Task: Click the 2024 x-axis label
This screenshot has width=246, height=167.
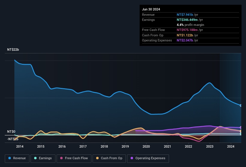Action: (x=231, y=146)
